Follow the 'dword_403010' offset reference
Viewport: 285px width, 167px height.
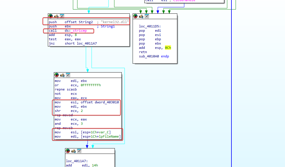[x=107, y=102]
